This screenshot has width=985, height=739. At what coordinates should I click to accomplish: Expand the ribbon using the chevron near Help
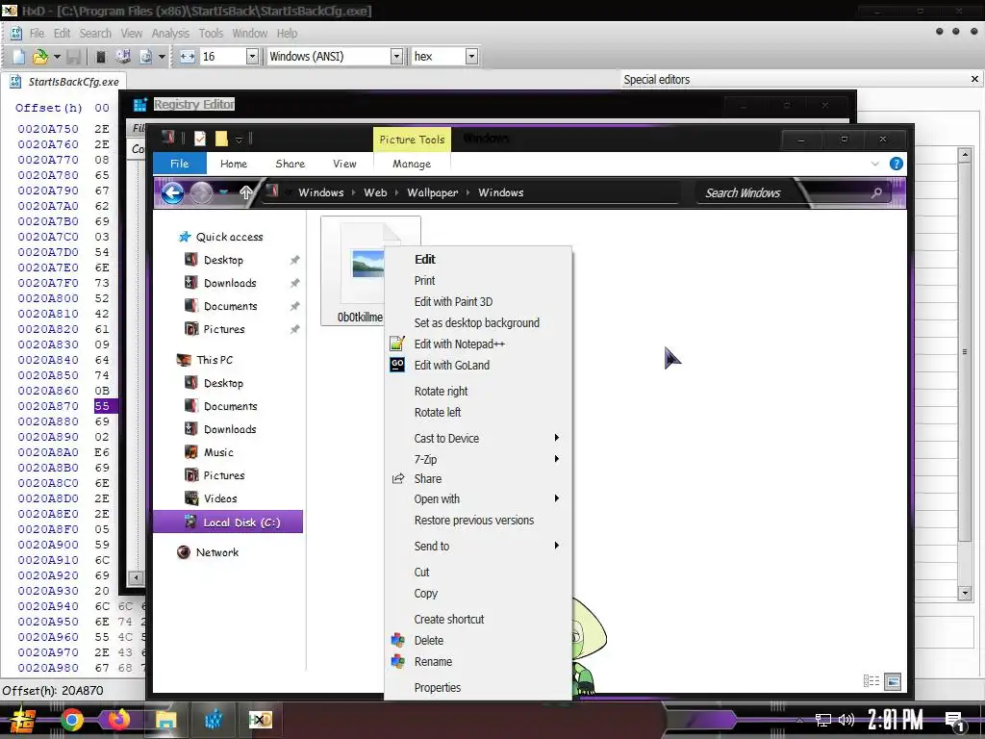point(875,164)
